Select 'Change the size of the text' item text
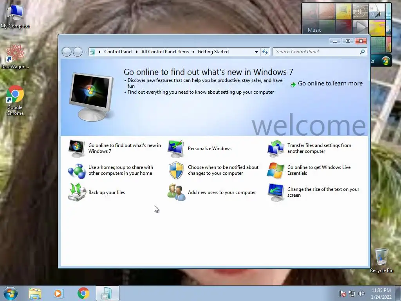 tap(323, 192)
